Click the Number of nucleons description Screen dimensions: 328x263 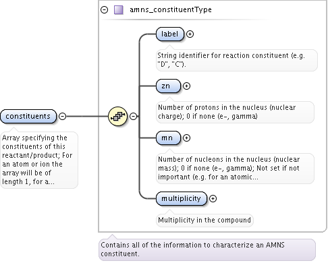click(235, 168)
